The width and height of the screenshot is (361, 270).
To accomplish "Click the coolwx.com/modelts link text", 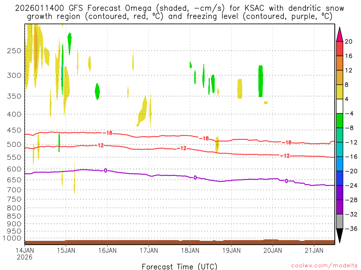I will (324, 265).
